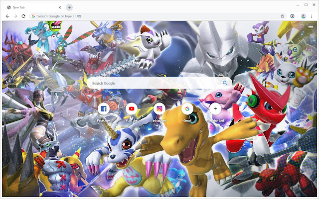
Task: Open the Instagram shortcut
Action: 159,109
